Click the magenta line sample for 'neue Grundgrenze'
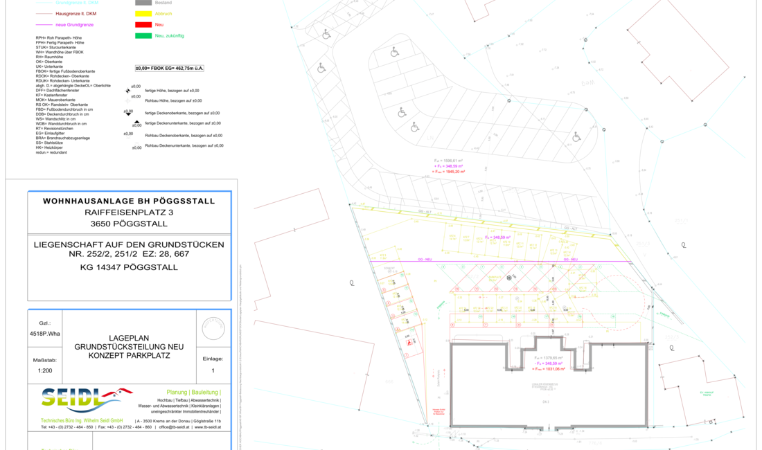The height and width of the screenshot is (450, 762). pyautogui.click(x=44, y=25)
